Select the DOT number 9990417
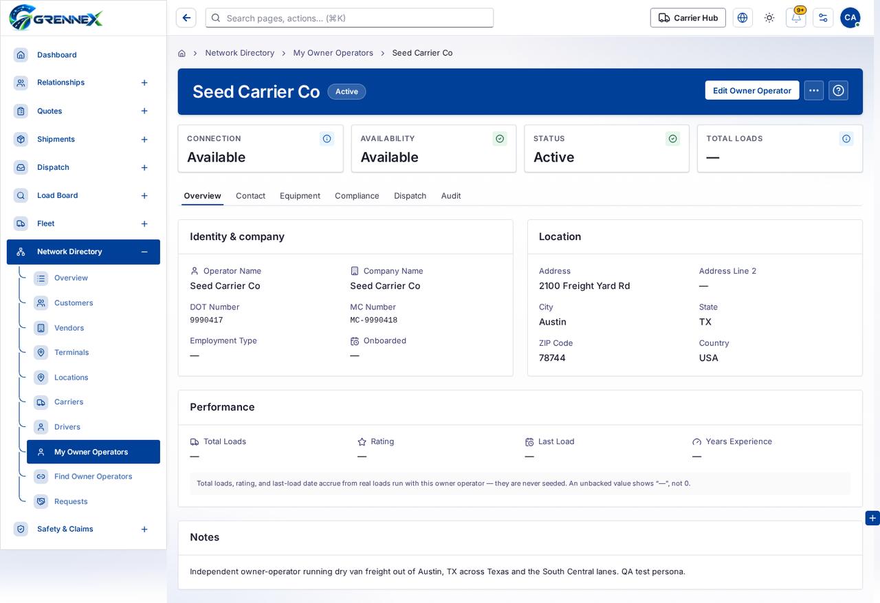Image resolution: width=880 pixels, height=603 pixels. pyautogui.click(x=206, y=320)
